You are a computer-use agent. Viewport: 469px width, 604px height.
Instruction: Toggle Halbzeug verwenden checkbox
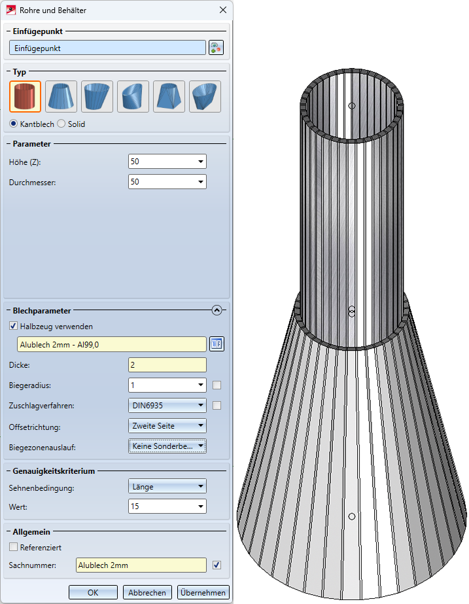[14, 326]
